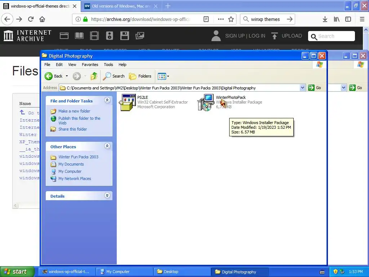This screenshot has width=369, height=277.
Task: Open the Edit menu
Action: (59, 65)
